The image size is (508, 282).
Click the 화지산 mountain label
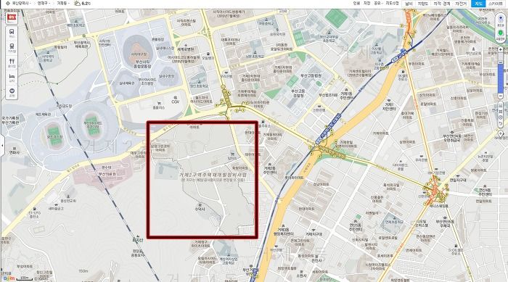tap(138, 239)
